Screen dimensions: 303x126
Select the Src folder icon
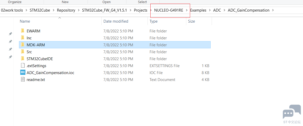(x=23, y=52)
